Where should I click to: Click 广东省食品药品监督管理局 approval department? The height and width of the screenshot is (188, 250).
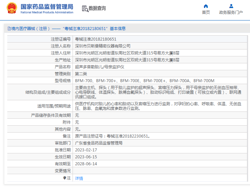(x=99, y=143)
